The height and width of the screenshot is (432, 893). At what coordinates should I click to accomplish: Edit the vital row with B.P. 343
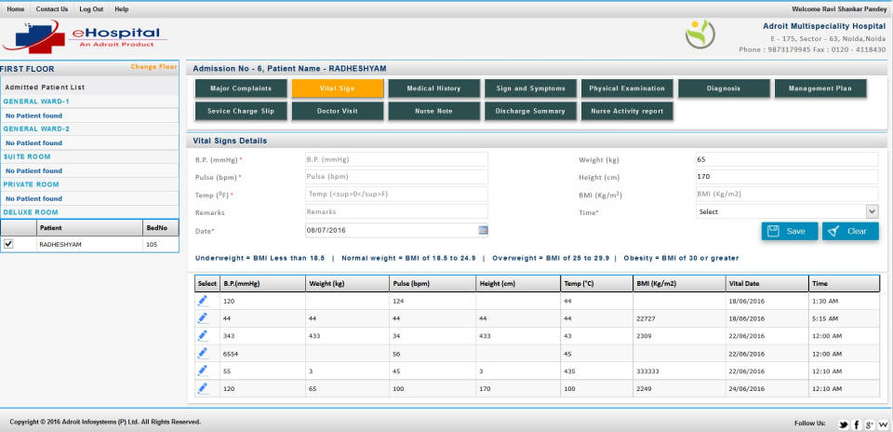coord(203,335)
